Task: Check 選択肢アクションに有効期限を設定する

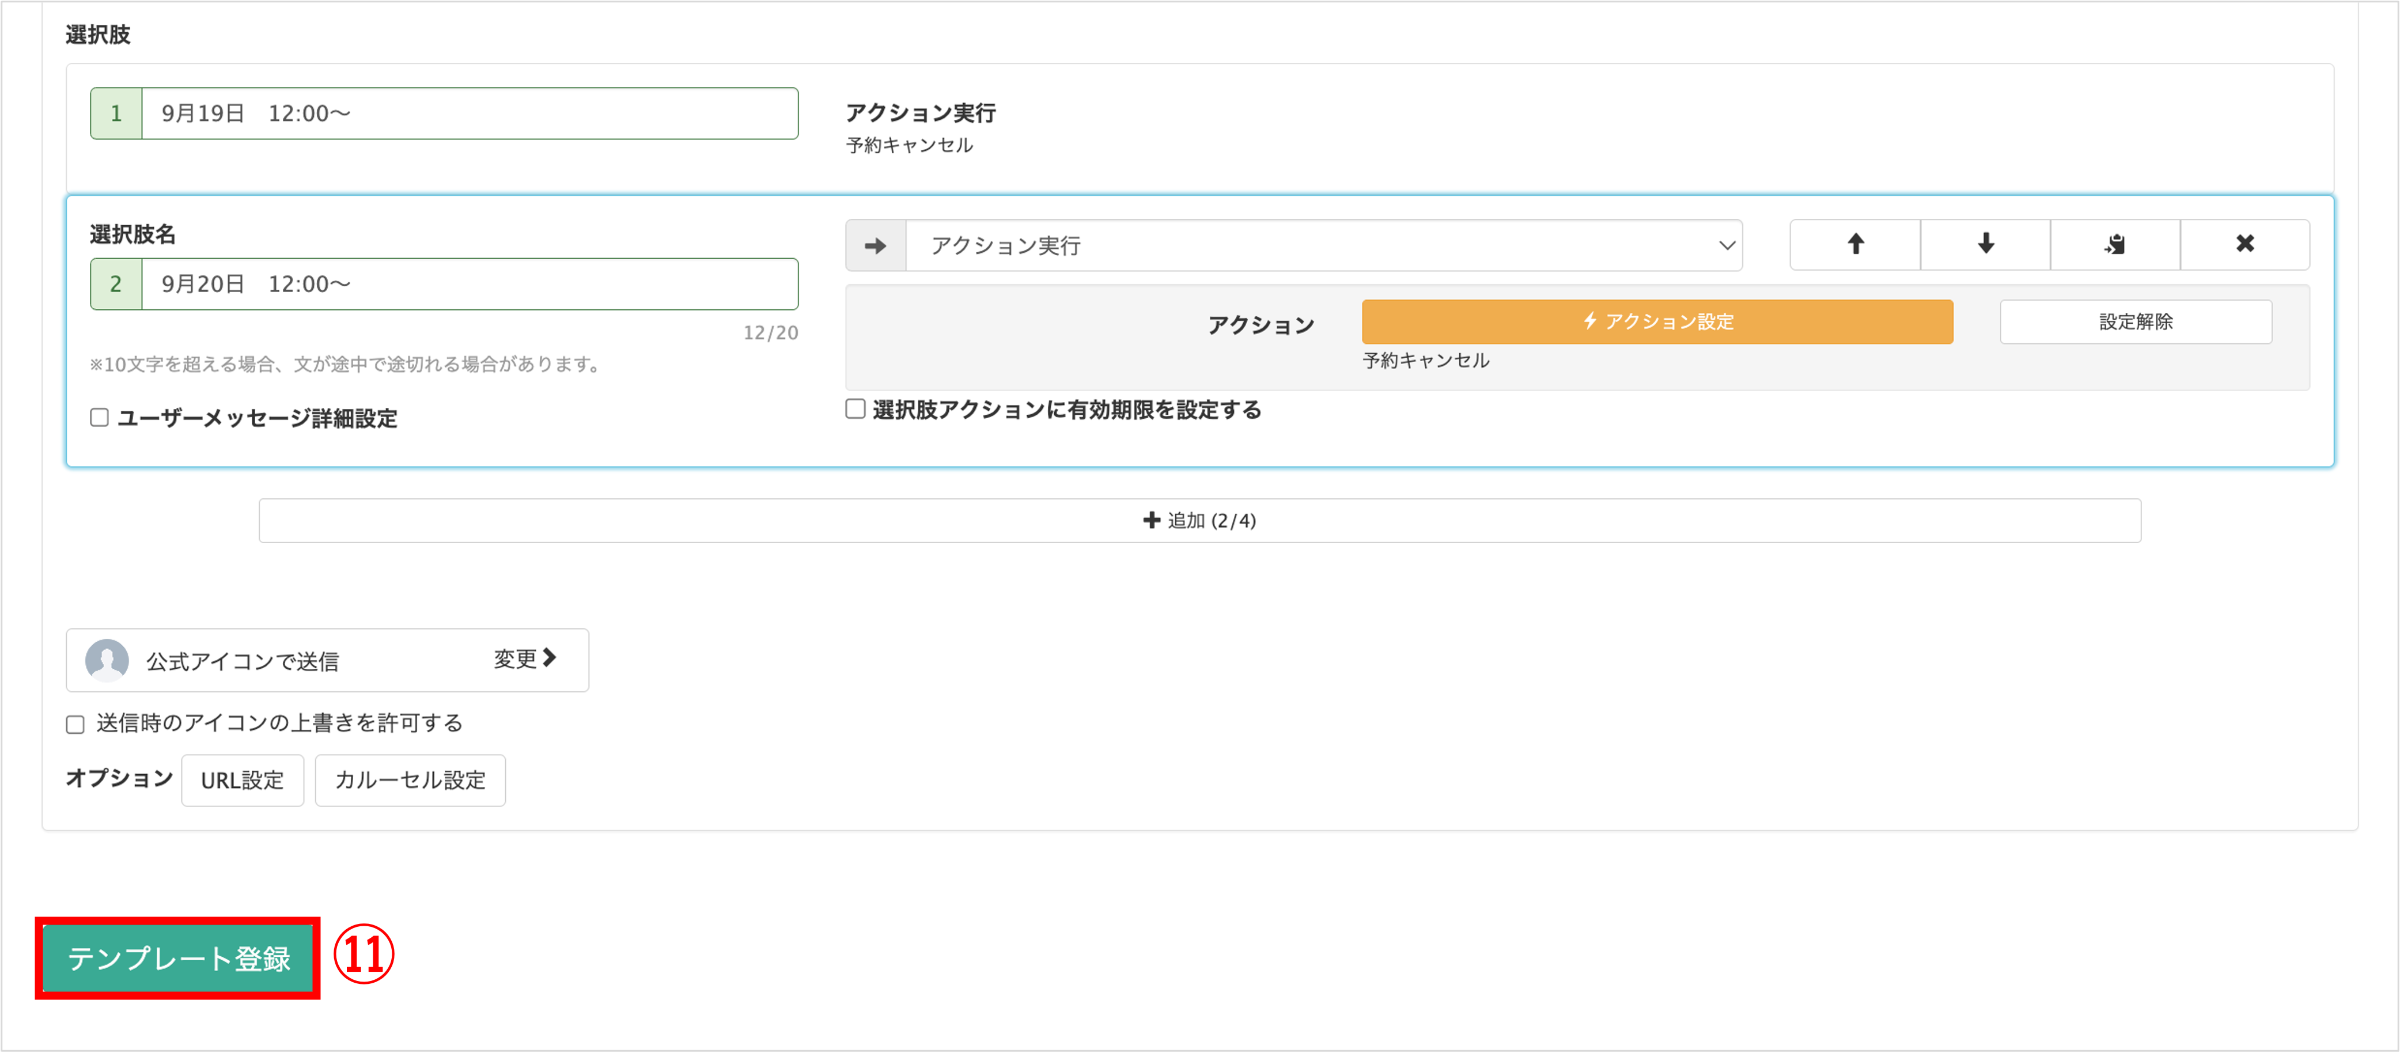Action: (855, 409)
